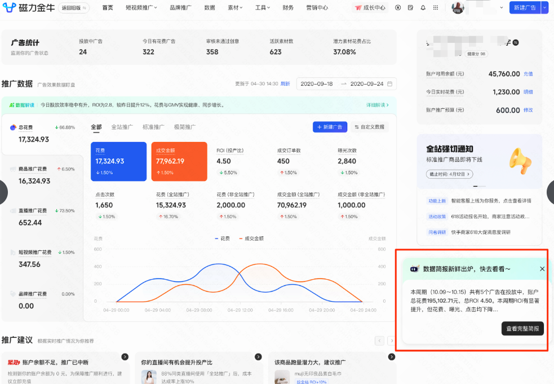Click 明细 link beside today's spend
Viewport: 554px width, 384px height.
[528, 92]
